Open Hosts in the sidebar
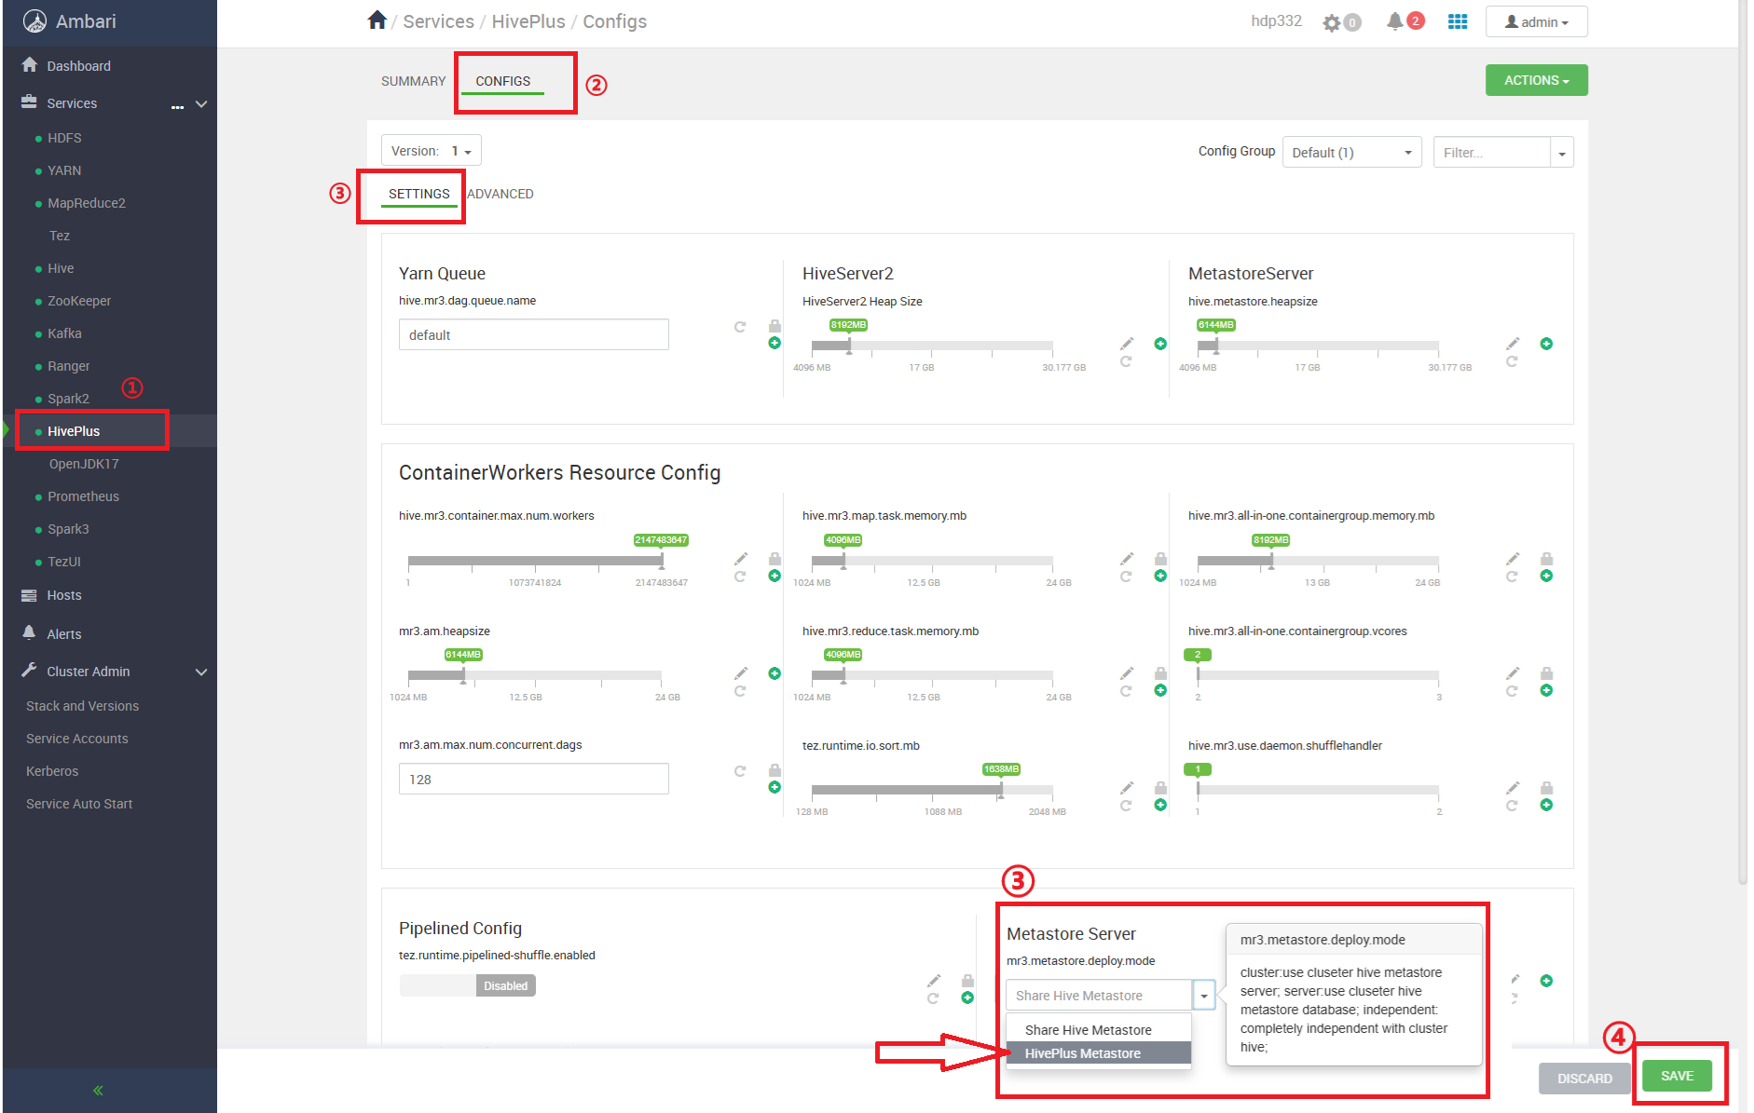This screenshot has width=1754, height=1113. click(x=63, y=595)
